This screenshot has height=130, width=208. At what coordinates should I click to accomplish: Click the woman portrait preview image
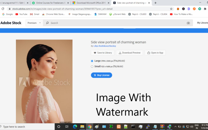(x=44, y=81)
